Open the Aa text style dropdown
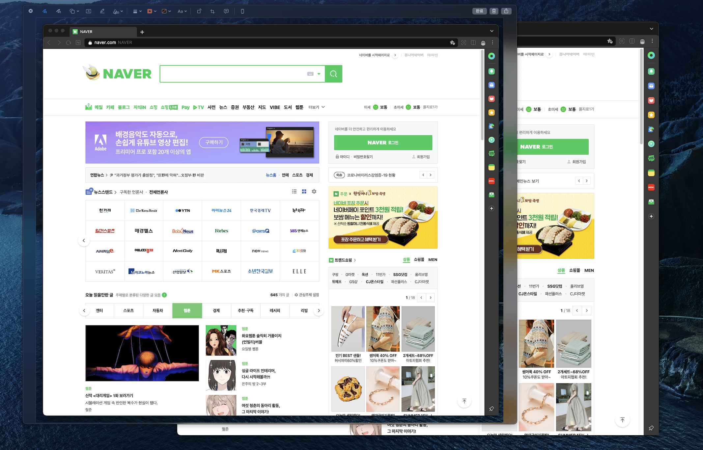The height and width of the screenshot is (450, 703). pos(182,11)
